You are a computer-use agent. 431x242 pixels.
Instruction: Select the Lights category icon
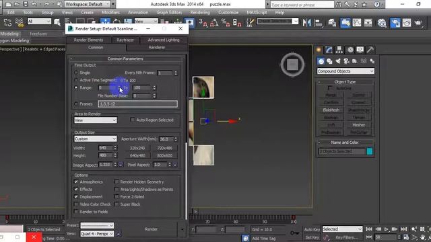pyautogui.click(x=338, y=61)
